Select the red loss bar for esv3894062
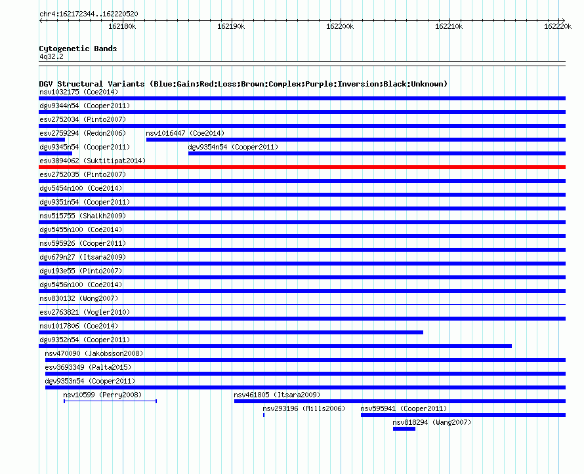The width and height of the screenshot is (584, 474). 302,167
